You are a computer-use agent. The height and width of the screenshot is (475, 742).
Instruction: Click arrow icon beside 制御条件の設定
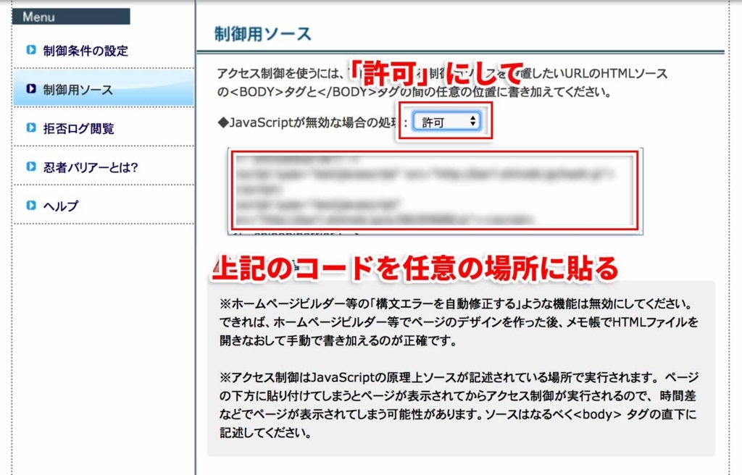click(31, 50)
